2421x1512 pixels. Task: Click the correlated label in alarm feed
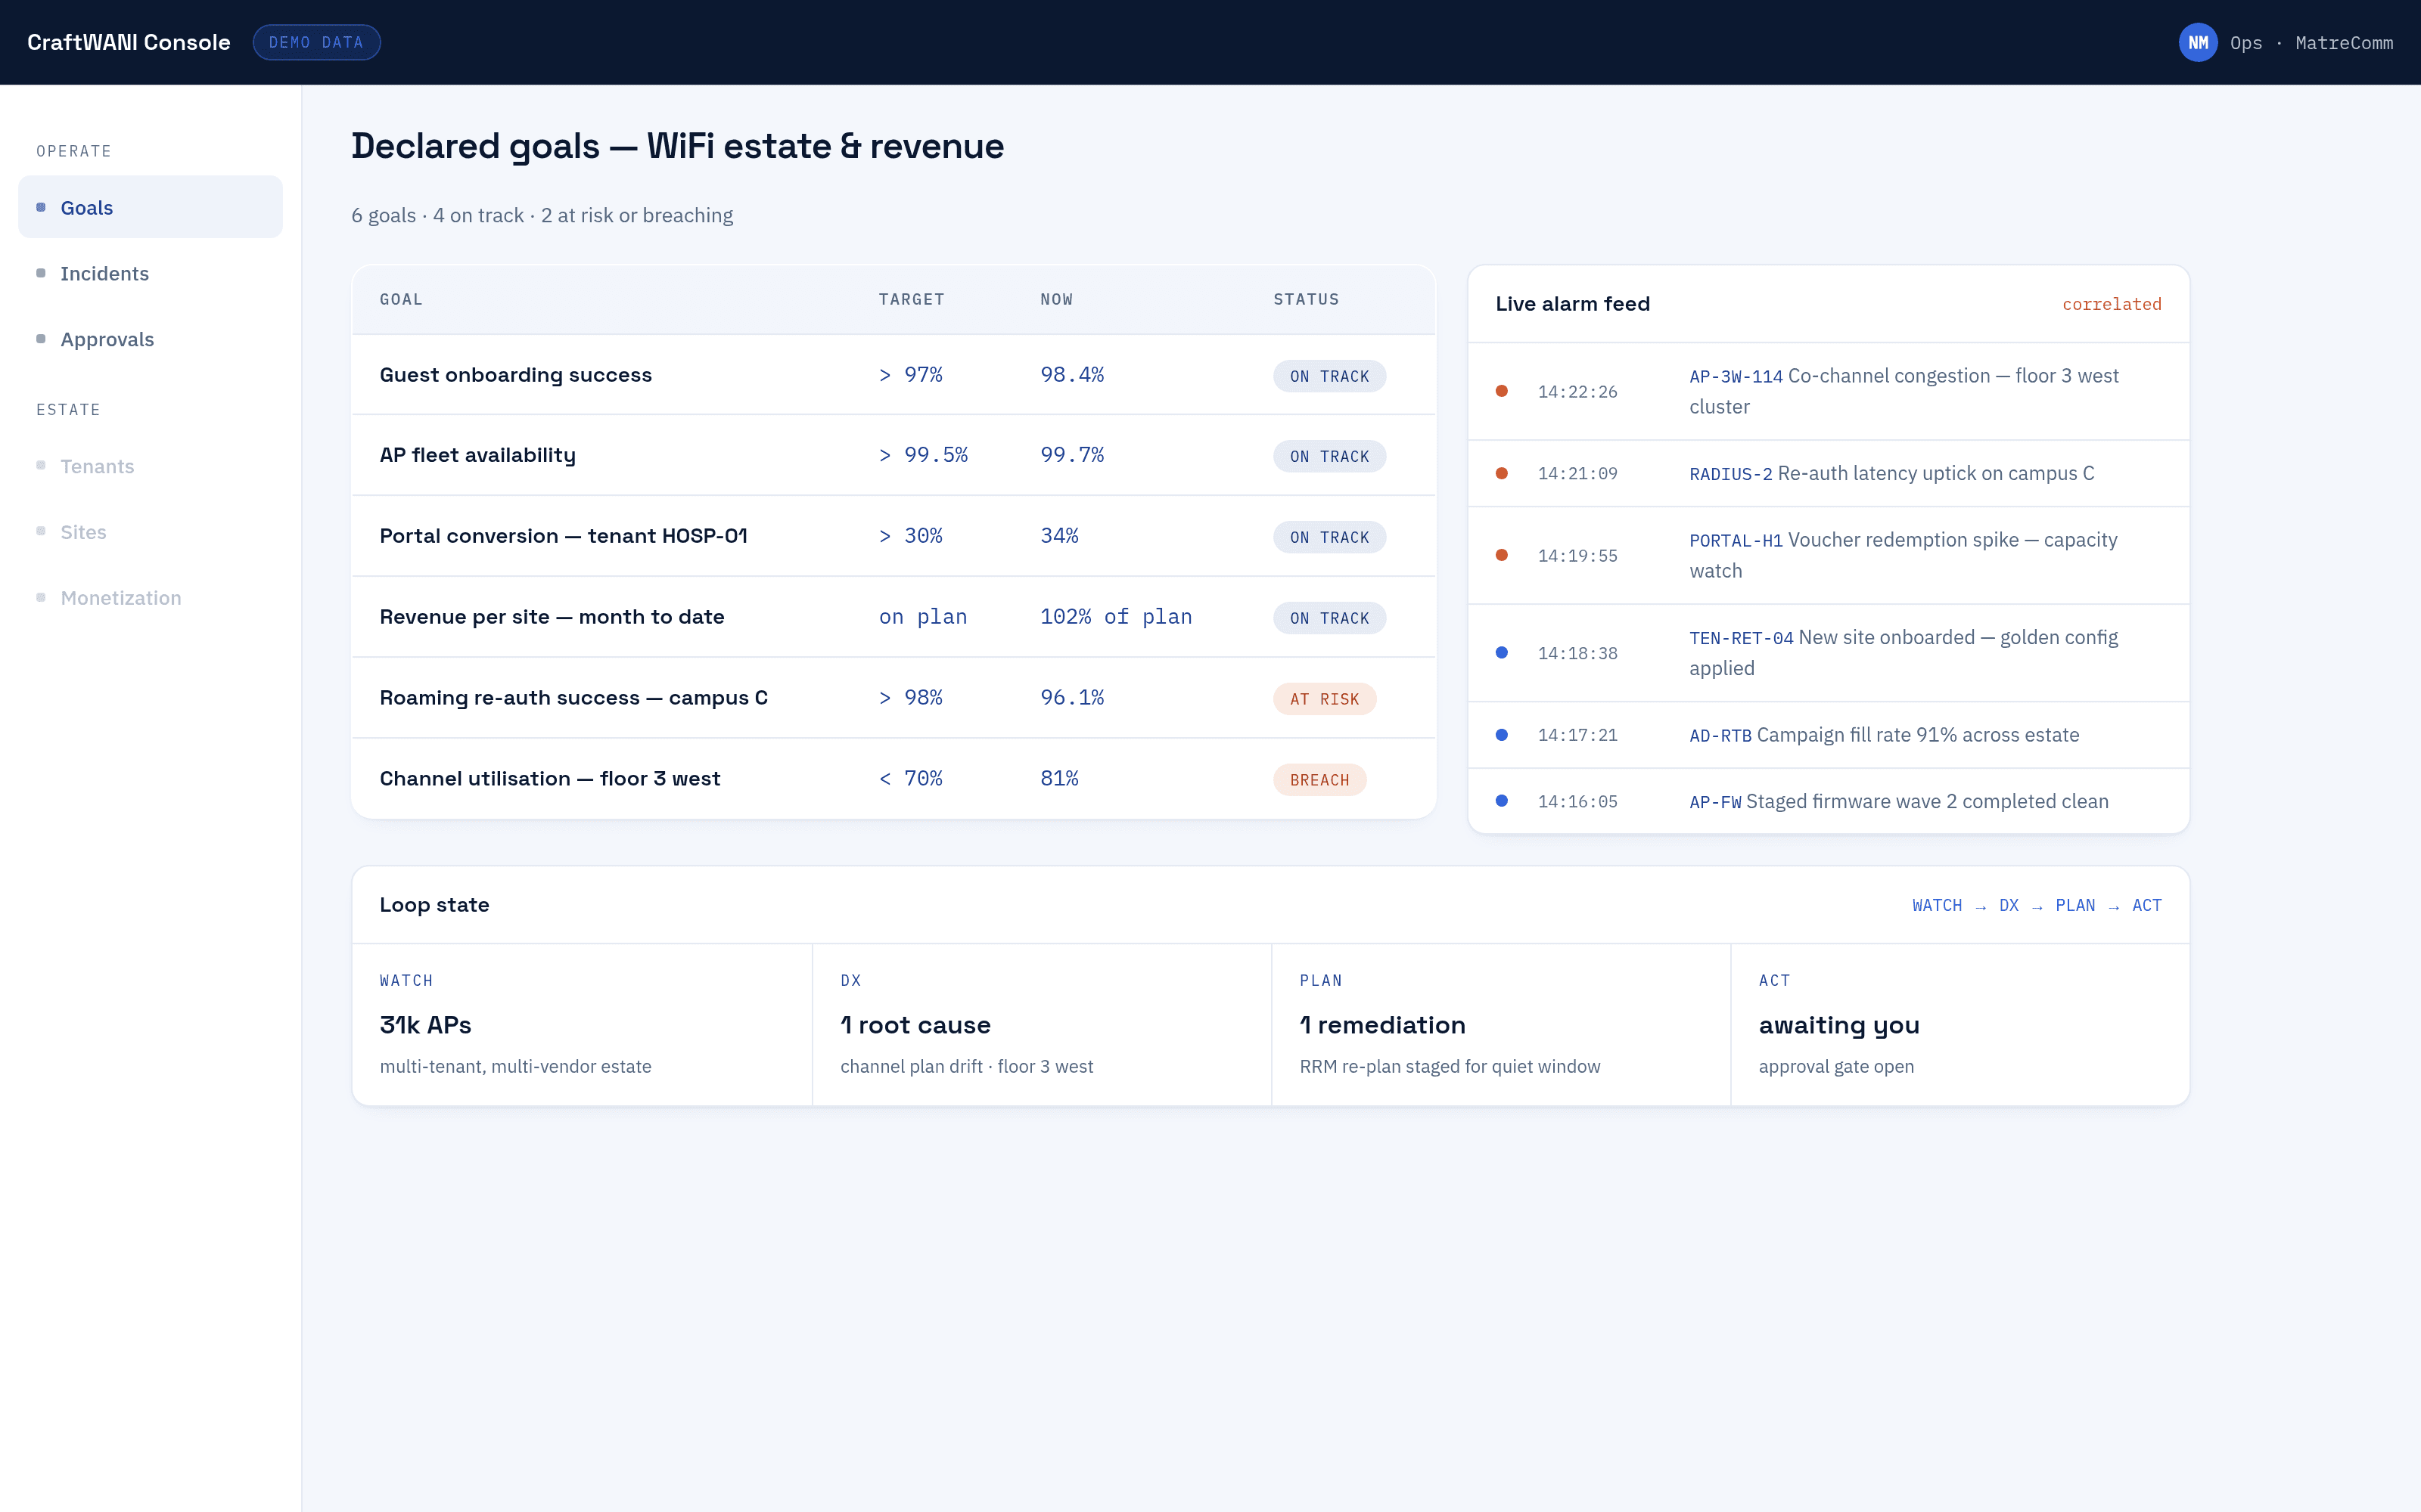coord(2112,304)
